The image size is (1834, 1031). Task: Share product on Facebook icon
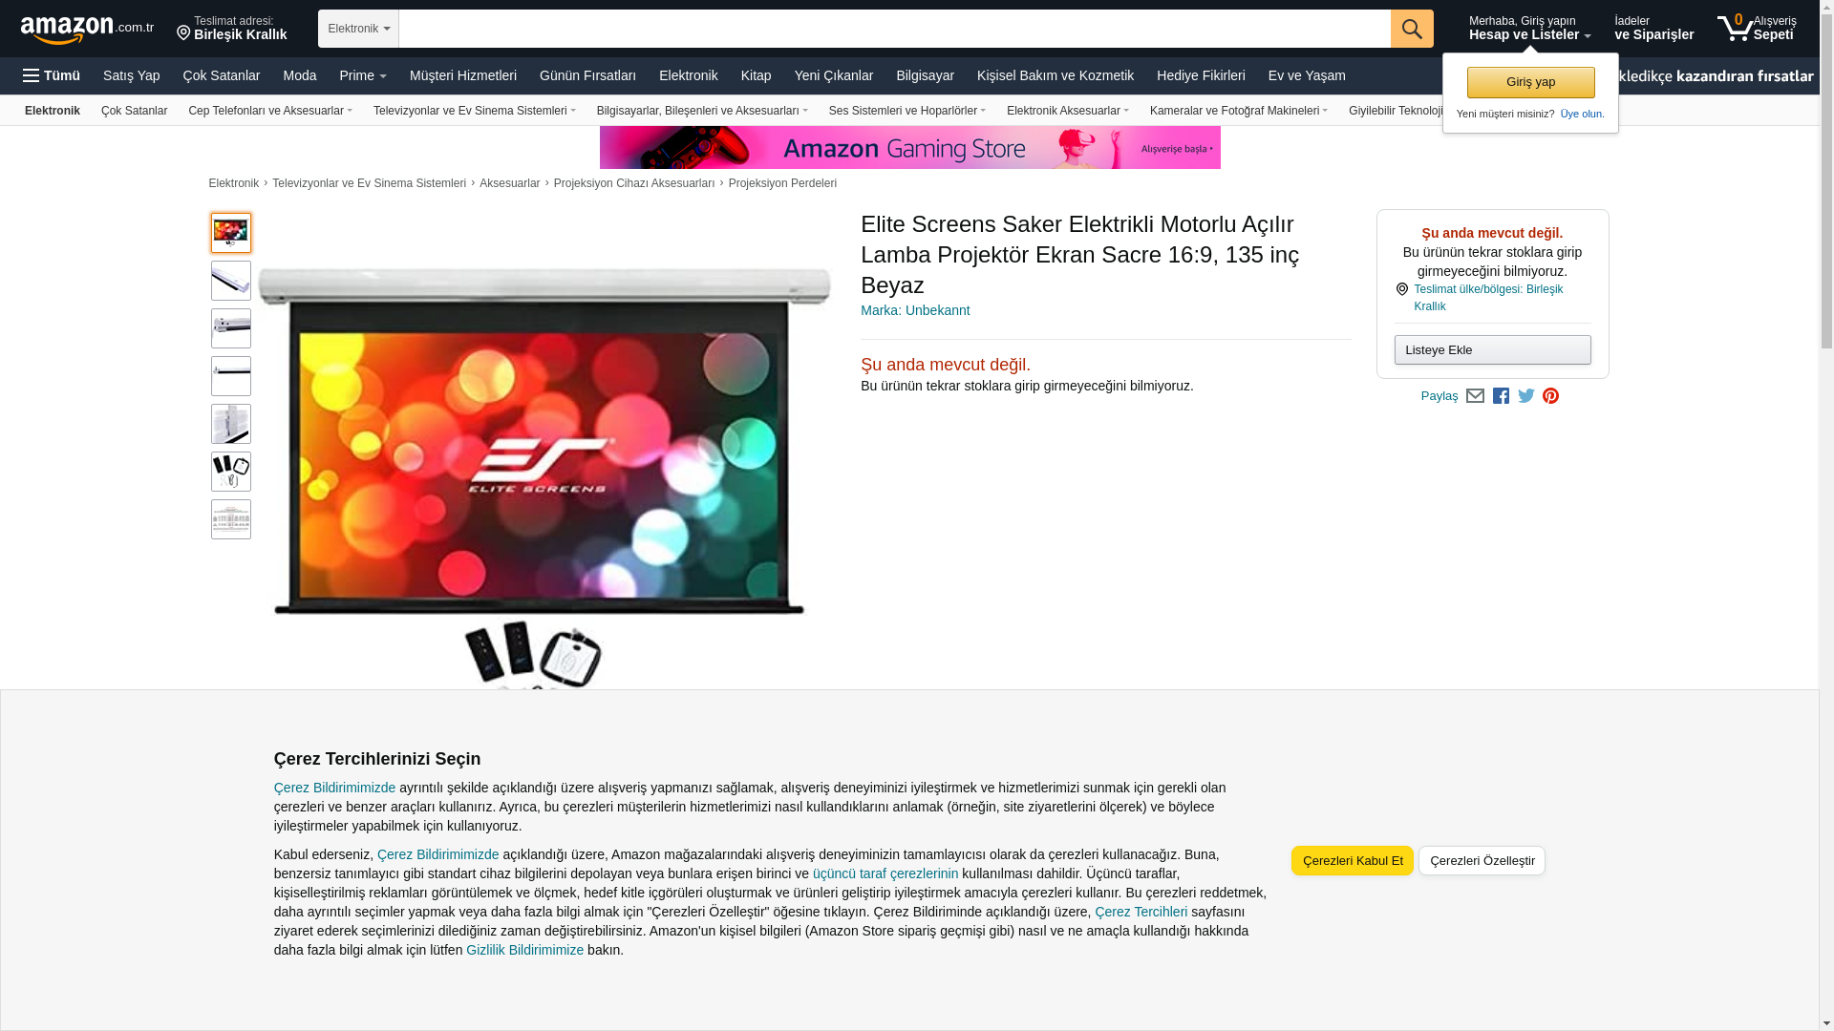pyautogui.click(x=1501, y=396)
